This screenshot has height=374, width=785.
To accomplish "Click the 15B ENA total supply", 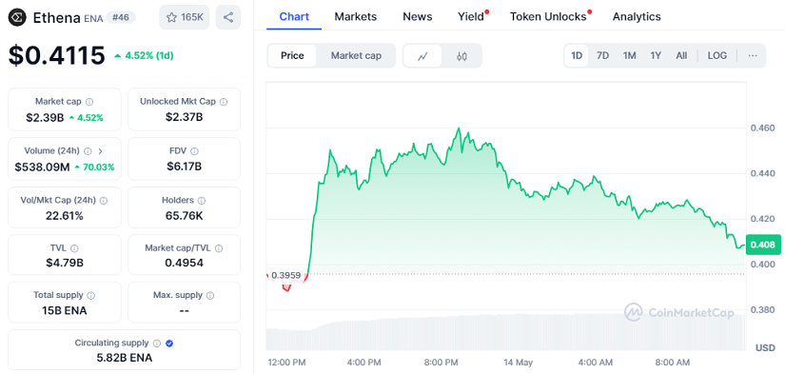I will point(64,310).
